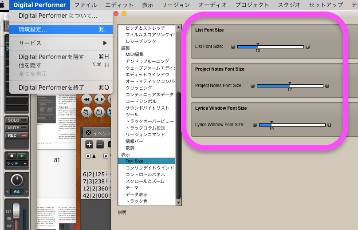358x230 pixels.
Task: Select アンドゥプルーニング preference category
Action: (147, 61)
